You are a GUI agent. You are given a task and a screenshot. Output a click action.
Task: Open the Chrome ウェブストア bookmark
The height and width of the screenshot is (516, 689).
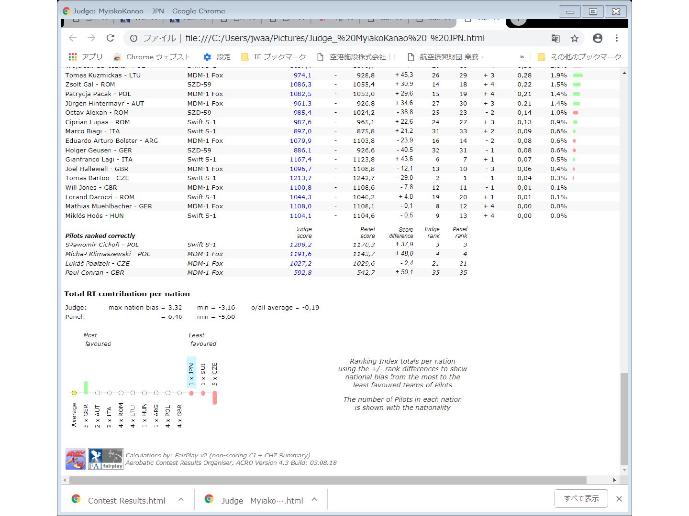pyautogui.click(x=152, y=57)
